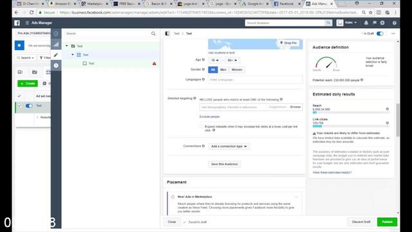
Task: Click the Search Business magnifier icon
Action: [328, 23]
